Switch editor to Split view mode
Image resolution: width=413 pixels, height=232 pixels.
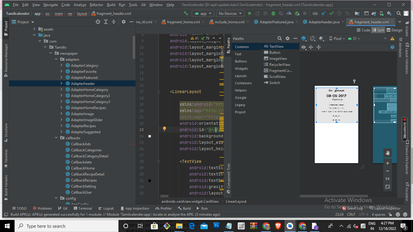[x=378, y=30]
